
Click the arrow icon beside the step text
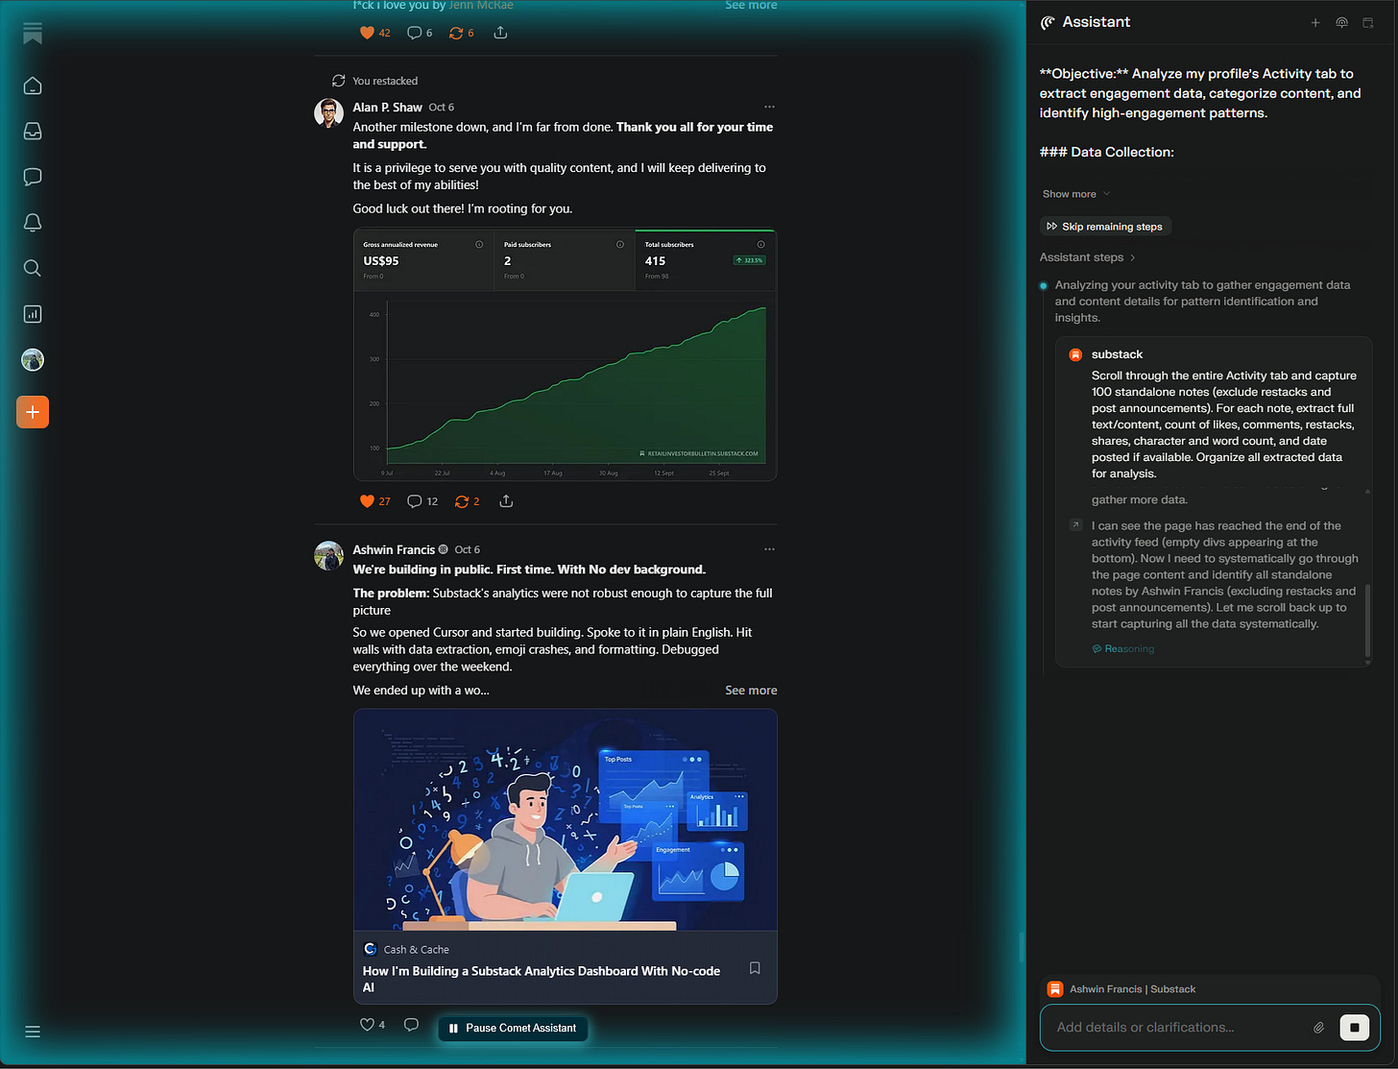(1075, 525)
